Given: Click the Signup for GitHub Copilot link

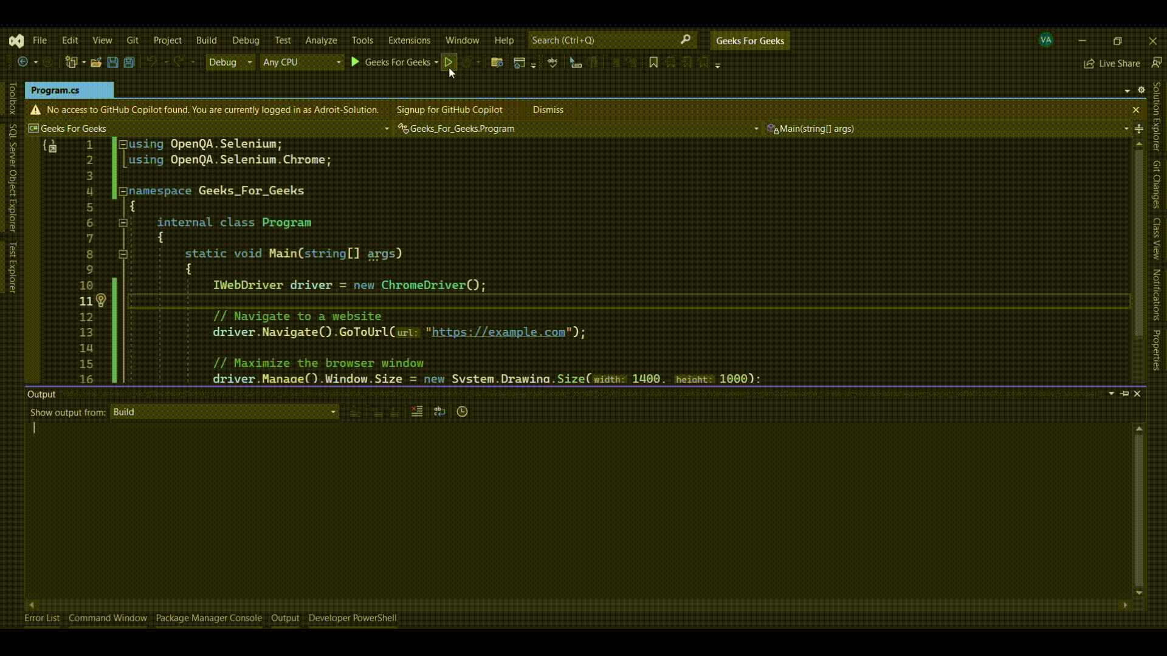Looking at the screenshot, I should (450, 110).
